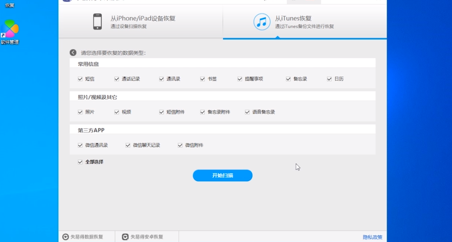Toggle the 视频 checkbox
Viewport: 452px width, 242px height.
117,112
